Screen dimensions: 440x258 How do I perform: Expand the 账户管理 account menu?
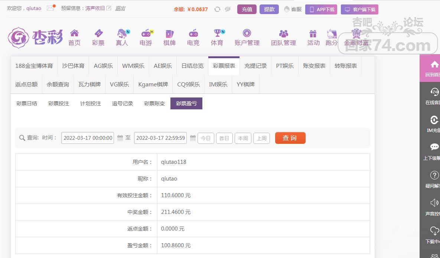coord(247,38)
